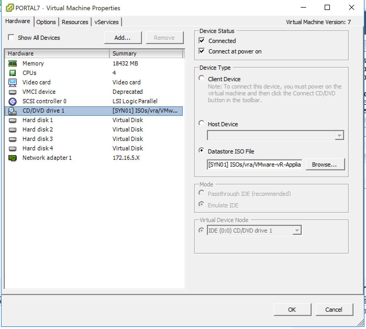Click the 172.16.5.X summary value
This screenshot has height=329, width=366.
click(126, 158)
